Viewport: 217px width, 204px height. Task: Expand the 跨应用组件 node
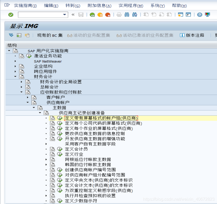point(15,71)
